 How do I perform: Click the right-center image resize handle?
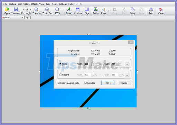[137, 71]
